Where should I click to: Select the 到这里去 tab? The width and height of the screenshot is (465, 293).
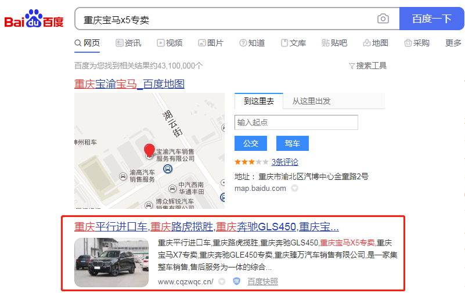258,101
